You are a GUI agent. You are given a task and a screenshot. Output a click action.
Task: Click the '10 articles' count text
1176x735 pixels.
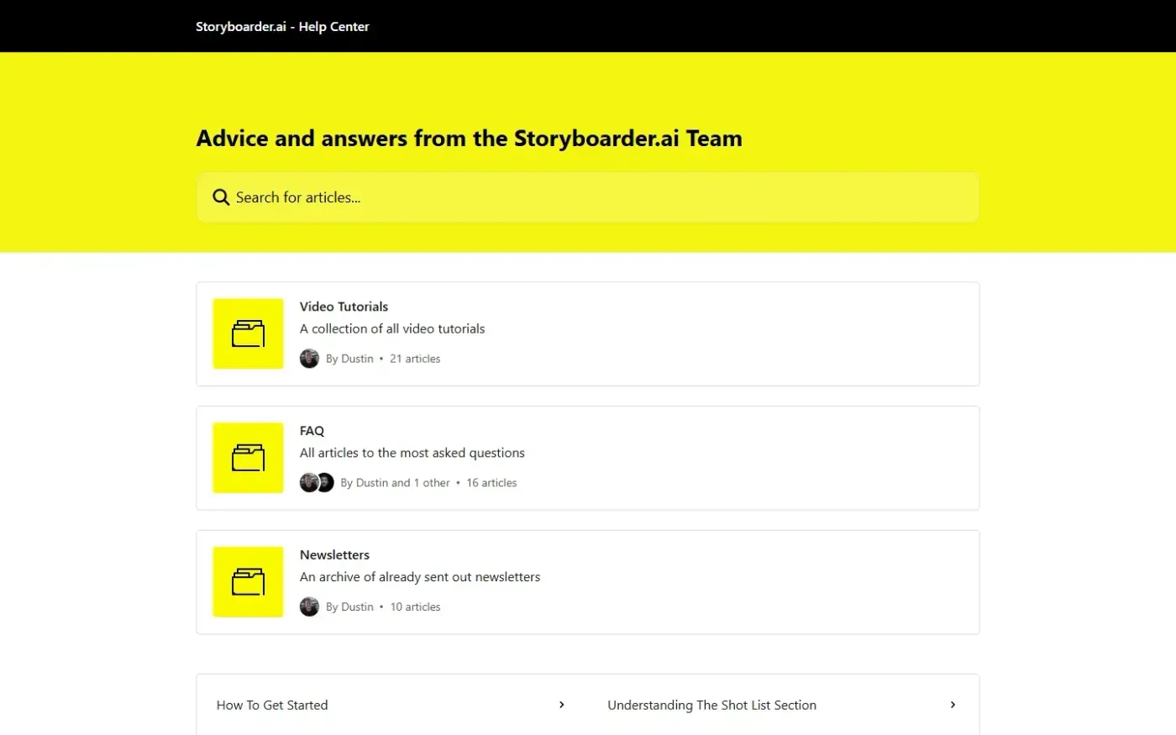[415, 607]
